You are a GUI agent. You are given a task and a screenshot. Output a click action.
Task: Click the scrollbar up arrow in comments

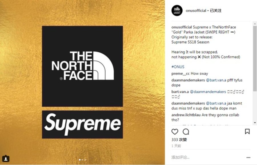click(255, 23)
